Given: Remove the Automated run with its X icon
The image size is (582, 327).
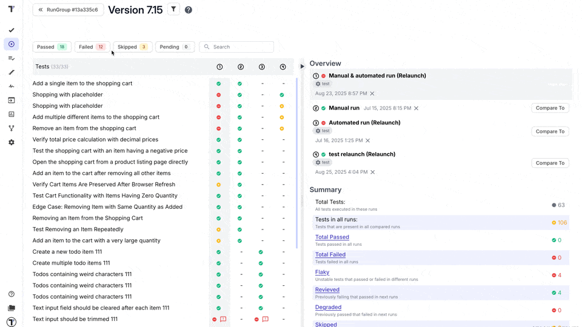Looking at the screenshot, I should [x=367, y=140].
